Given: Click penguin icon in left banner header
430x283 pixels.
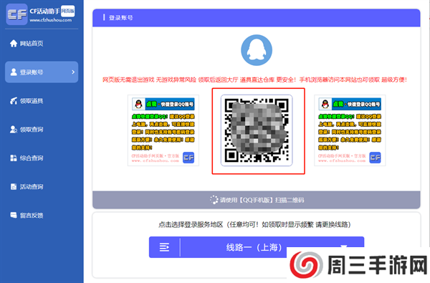Looking at the screenshot, I should click(139, 104).
